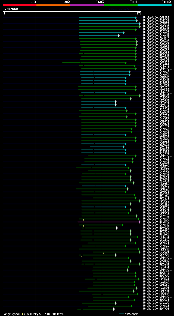Select the UniRef100_Q6R3I8 label
The height and width of the screenshot is (316, 174).
point(156,63)
